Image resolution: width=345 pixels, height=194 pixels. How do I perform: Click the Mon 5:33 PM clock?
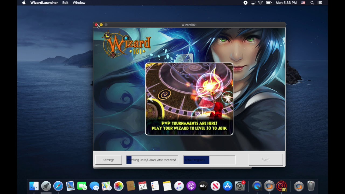(x=286, y=3)
